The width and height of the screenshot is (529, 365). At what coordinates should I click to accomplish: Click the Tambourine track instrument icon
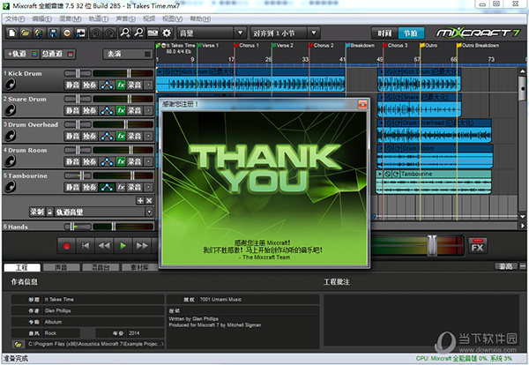10,187
